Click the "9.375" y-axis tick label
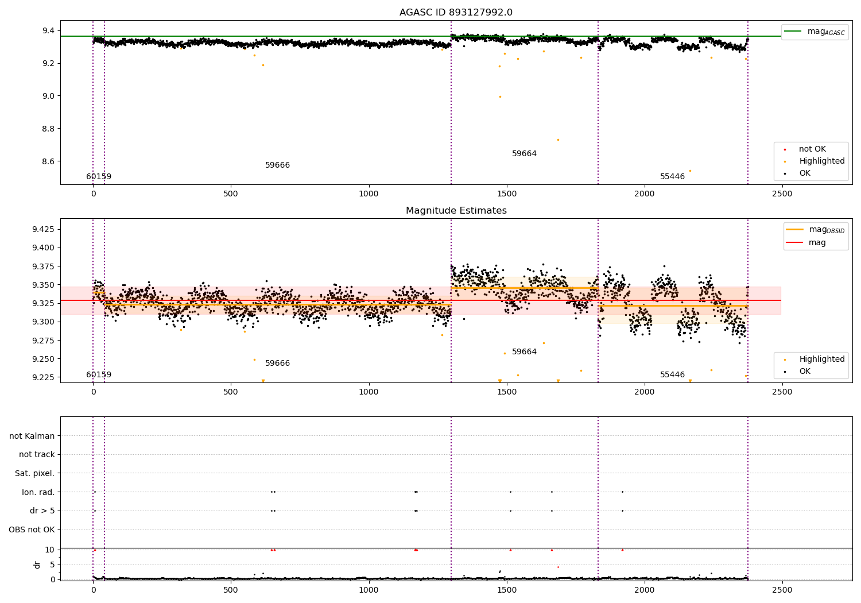The image size is (861, 603). click(x=43, y=266)
